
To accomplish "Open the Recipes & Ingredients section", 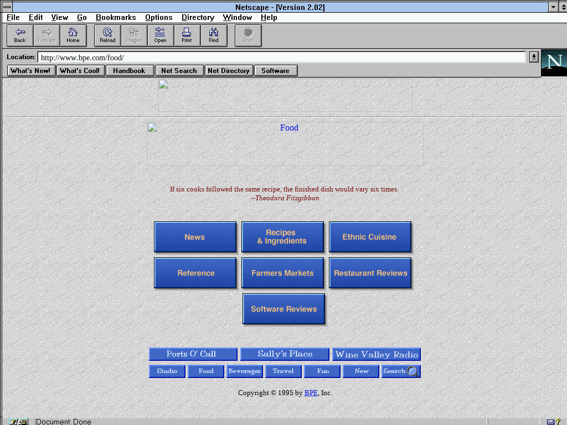I will pyautogui.click(x=282, y=237).
